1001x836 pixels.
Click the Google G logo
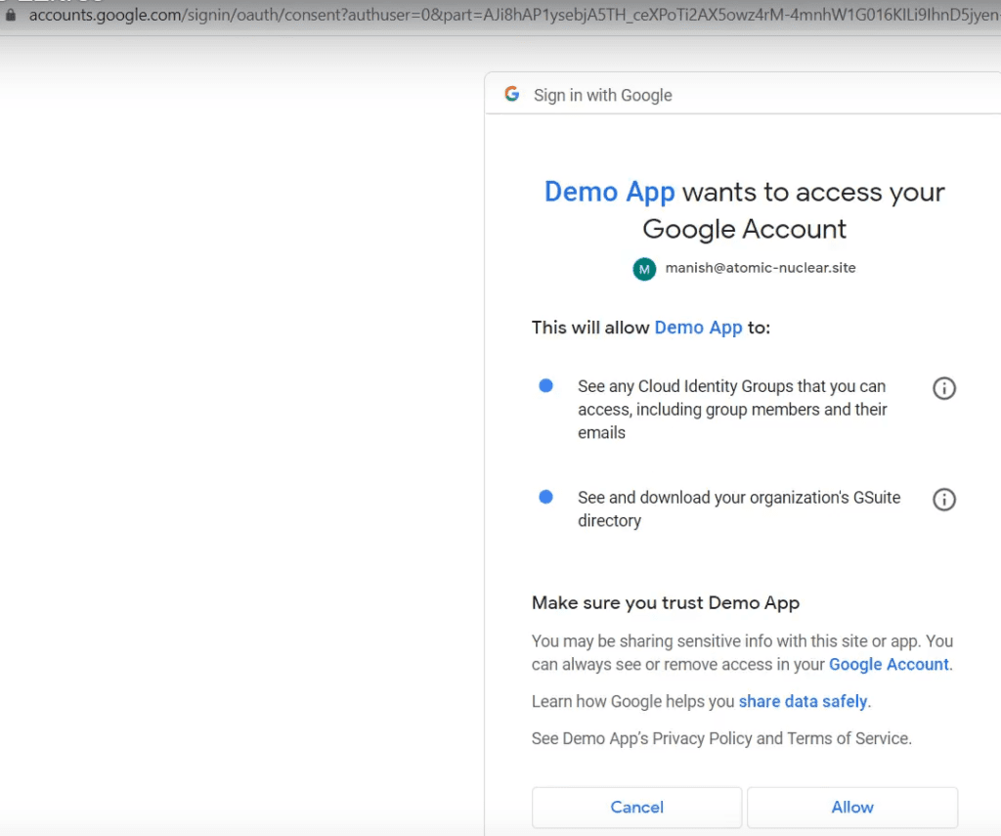tap(512, 94)
